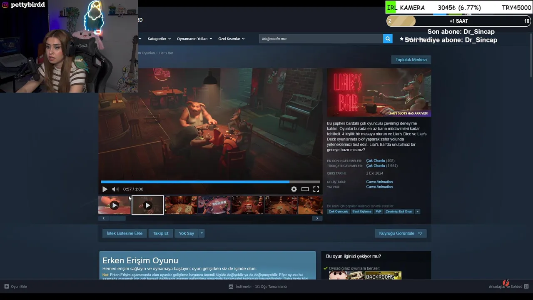Viewport: 533px width, 300px height.
Task: Open the Arkadaşlar ve Sohbet icon
Action: point(526,287)
